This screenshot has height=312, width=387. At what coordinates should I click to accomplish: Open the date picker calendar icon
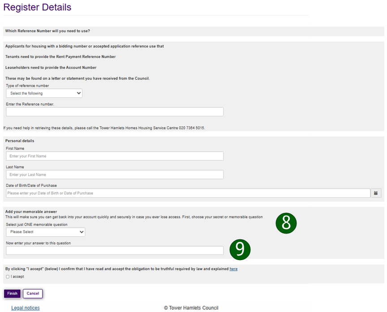[376, 192]
